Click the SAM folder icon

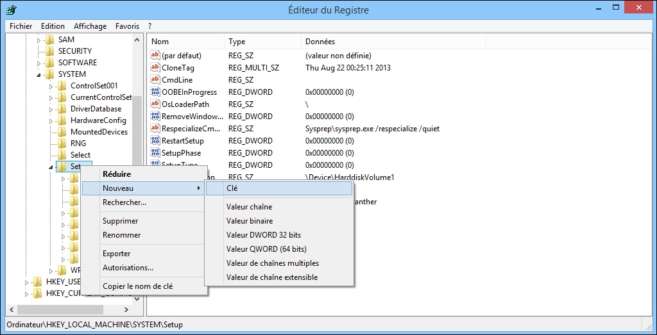pos(50,40)
